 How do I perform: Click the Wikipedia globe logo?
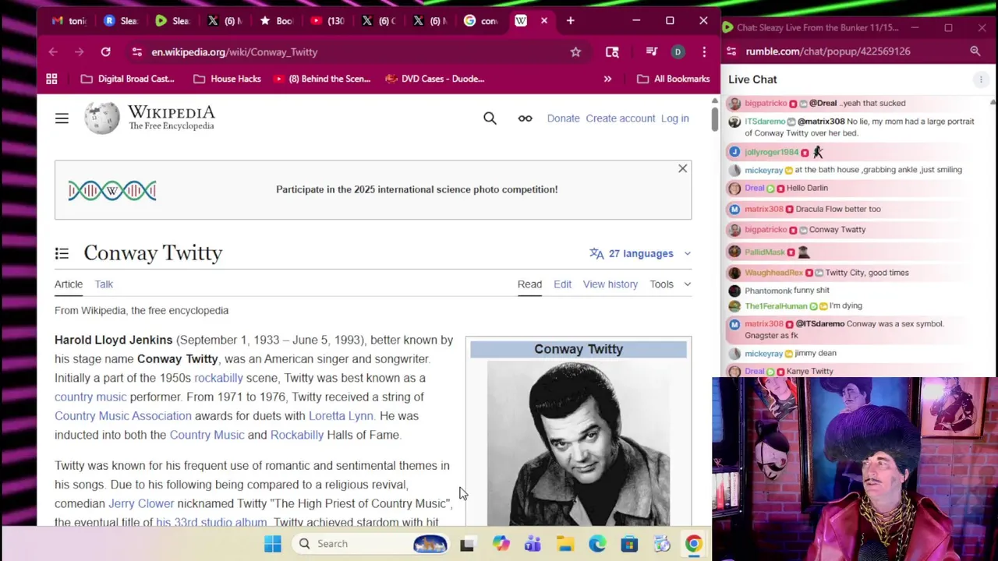click(x=102, y=118)
